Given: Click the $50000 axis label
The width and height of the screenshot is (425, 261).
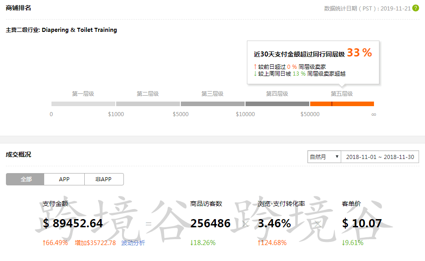Looking at the screenshot, I should (x=310, y=114).
